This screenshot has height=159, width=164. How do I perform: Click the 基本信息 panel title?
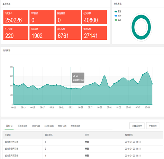pos(7,4)
